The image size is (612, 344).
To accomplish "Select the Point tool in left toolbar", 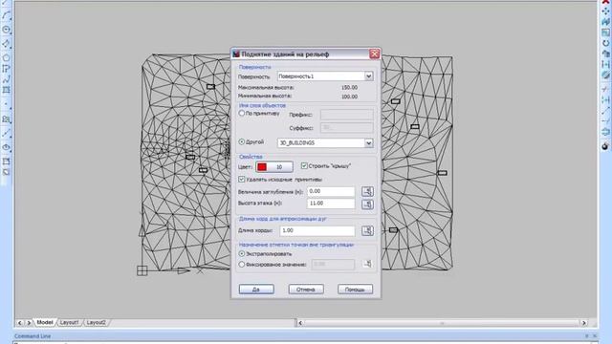I will 6,104.
